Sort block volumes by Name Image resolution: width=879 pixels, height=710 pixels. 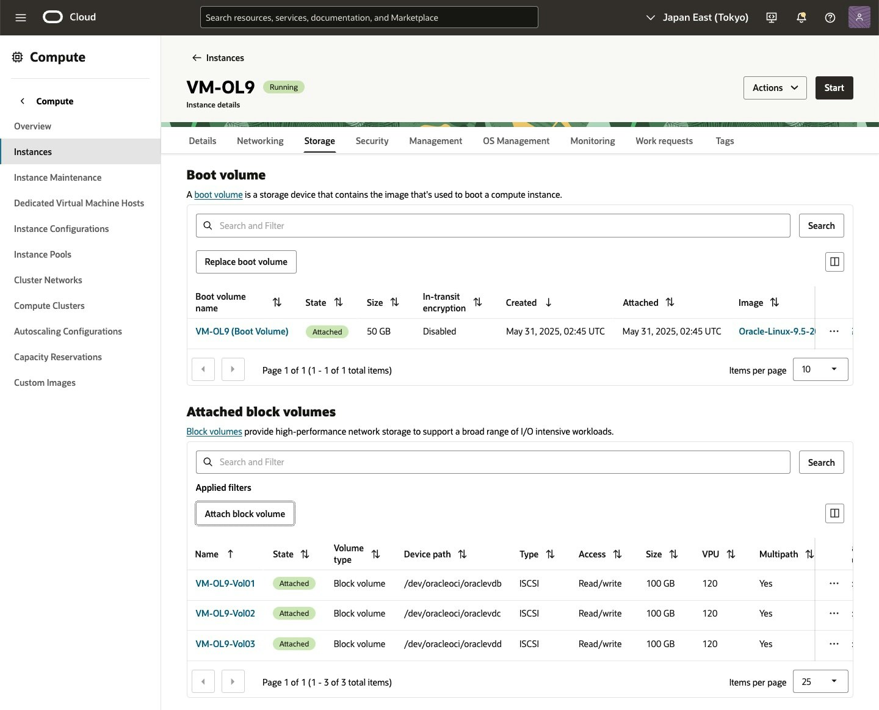230,554
